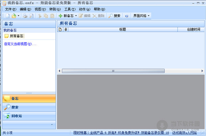Expand the open folder dropdown arrow
The height and width of the screenshot is (136, 206).
(x=19, y=16)
